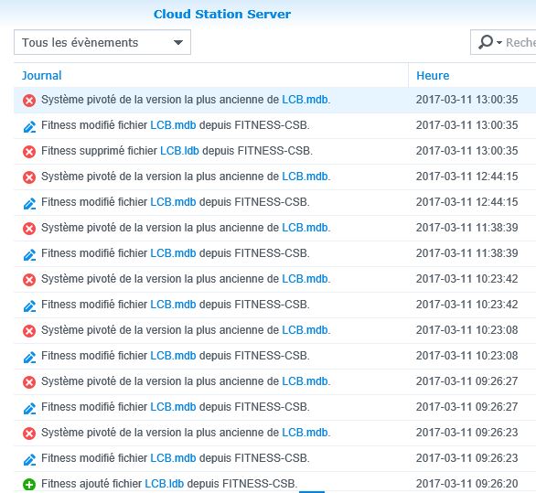Viewport: 536px width, 493px height.
Task: Sort by the Journal column header
Action: click(42, 75)
